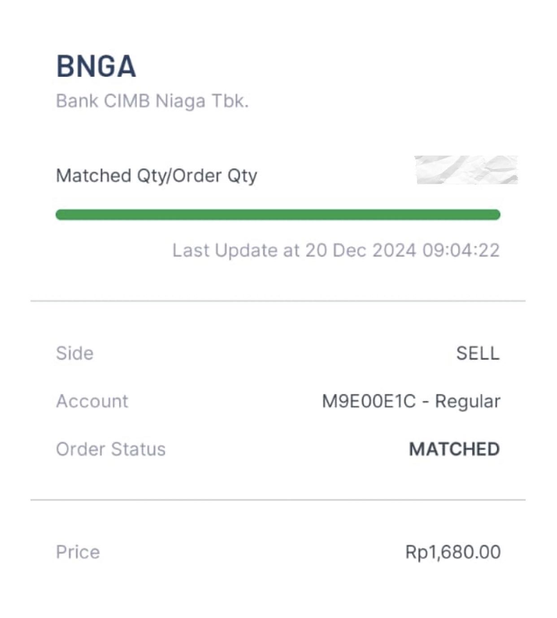Select the account code M9E00E1C

coord(369,401)
